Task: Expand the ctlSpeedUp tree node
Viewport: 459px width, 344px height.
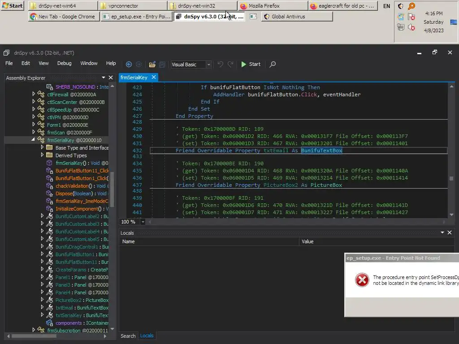Action: [x=34, y=109]
